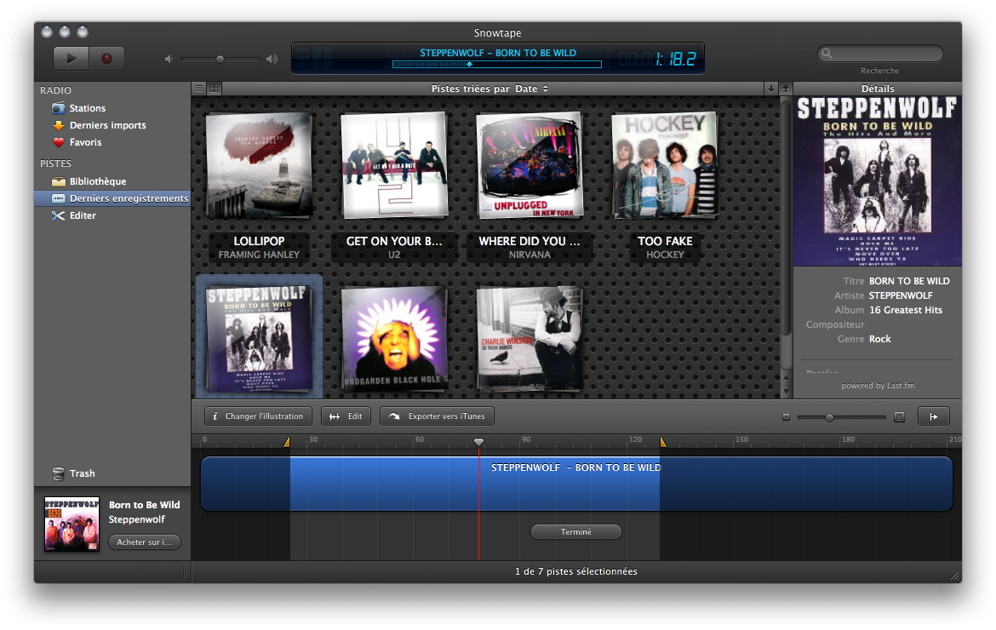Click the low volume speaker icon
Screen dimensions: 996x630
tap(169, 59)
